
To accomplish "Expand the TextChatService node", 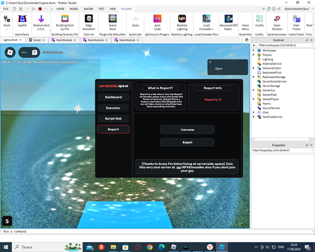I will (253, 117).
